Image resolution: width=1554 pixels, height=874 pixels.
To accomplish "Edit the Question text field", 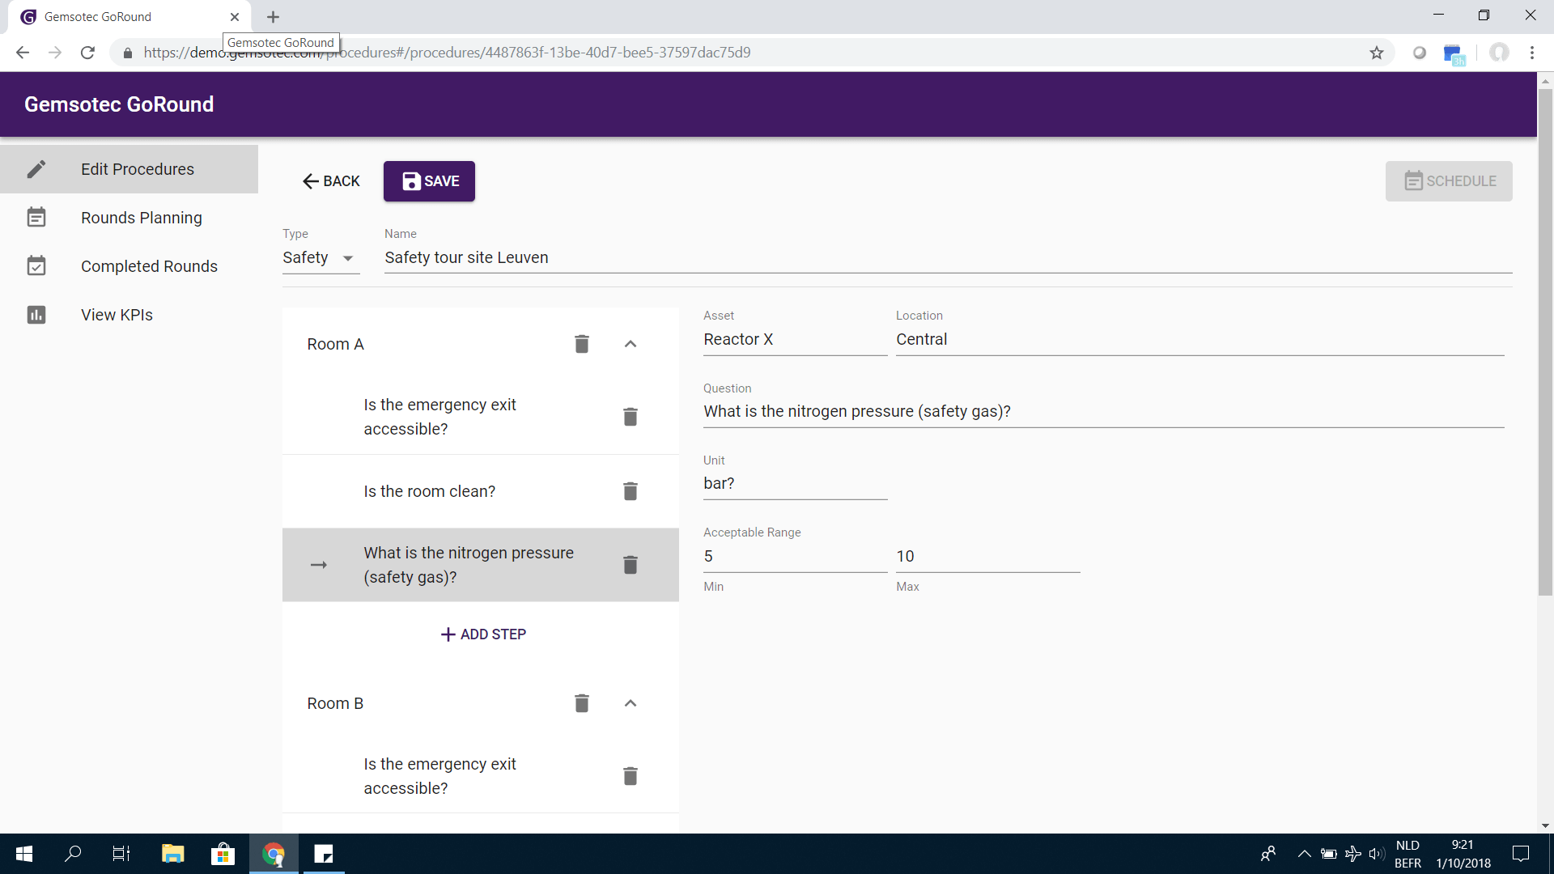I will click(1103, 412).
